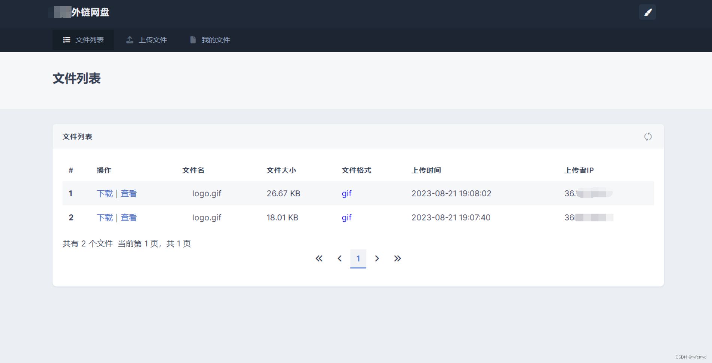Click the upload icon in navigation bar
The height and width of the screenshot is (363, 712).
[x=130, y=40]
